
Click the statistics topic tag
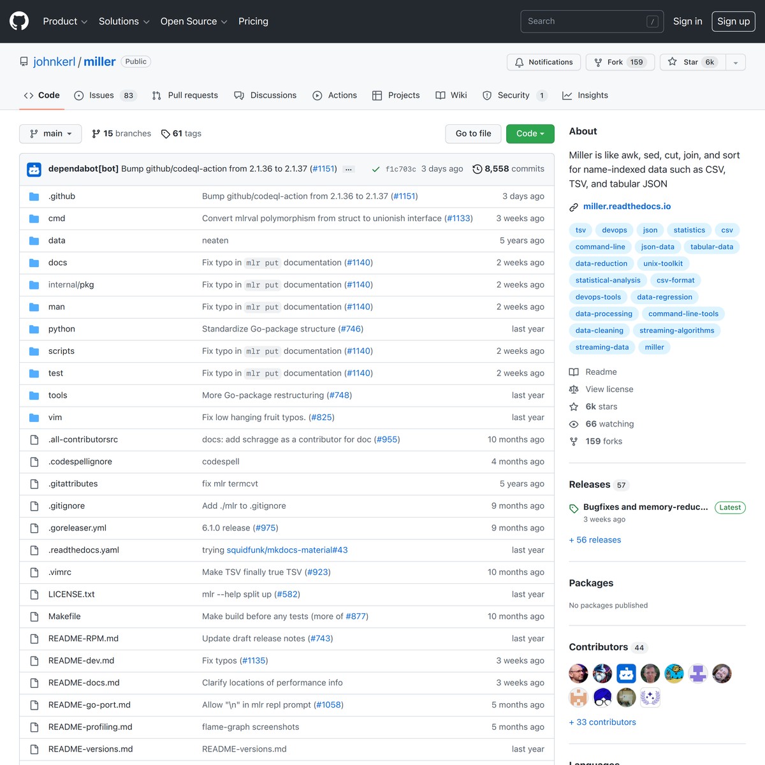point(688,230)
